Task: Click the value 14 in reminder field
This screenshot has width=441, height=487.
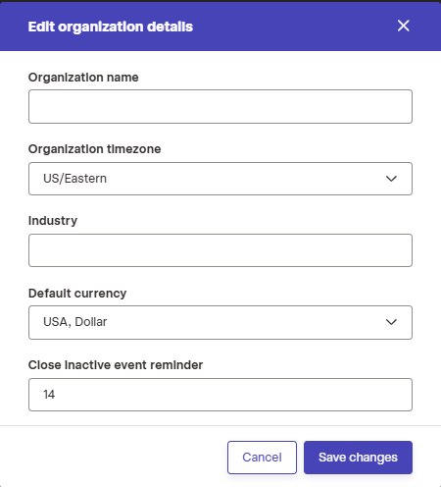Action: pos(49,395)
